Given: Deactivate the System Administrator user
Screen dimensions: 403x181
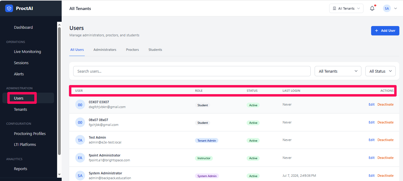Looking at the screenshot, I should (385, 176).
